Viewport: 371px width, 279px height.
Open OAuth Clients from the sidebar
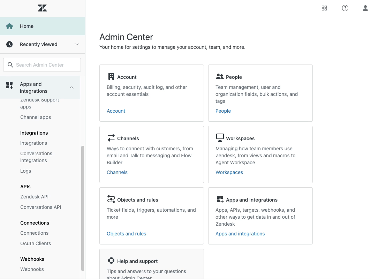[36, 243]
